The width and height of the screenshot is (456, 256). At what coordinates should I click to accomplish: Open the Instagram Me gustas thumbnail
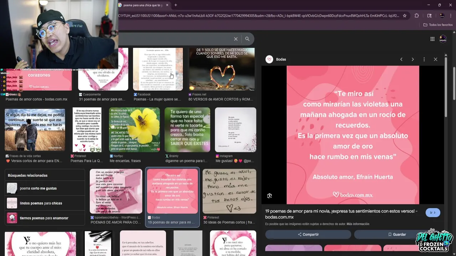(x=235, y=130)
